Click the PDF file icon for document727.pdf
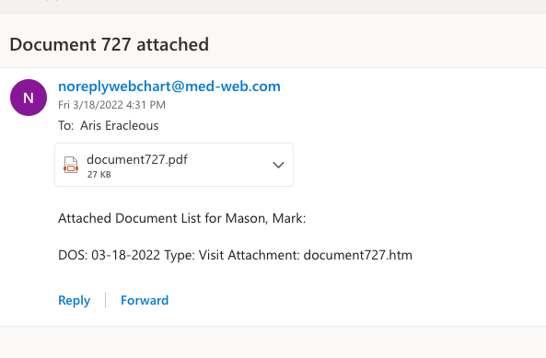This screenshot has width=546, height=358. 71,165
